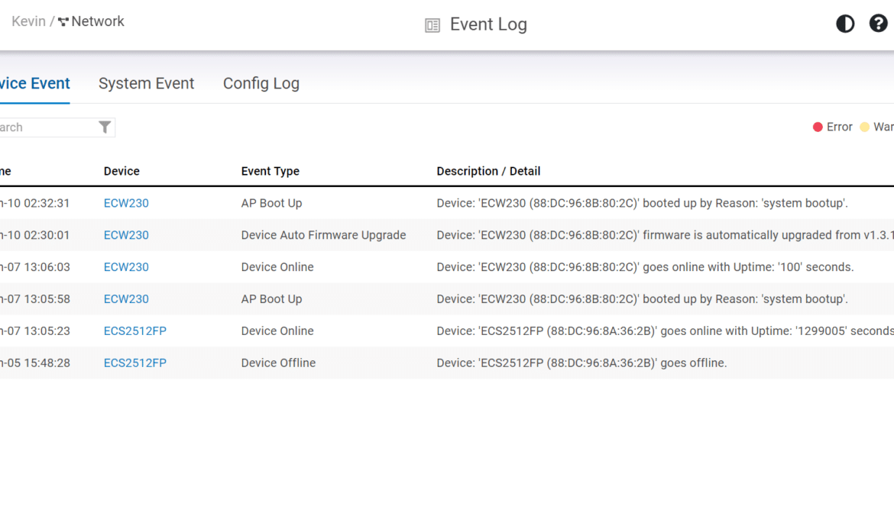Click the timestamp ending 13:05:23
This screenshot has width=894, height=506.
point(35,330)
